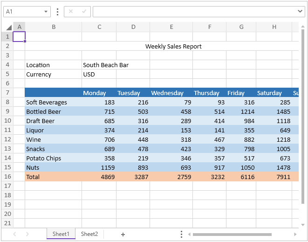Click the add new sheet plus icon
This screenshot has width=308, height=242.
click(x=123, y=234)
